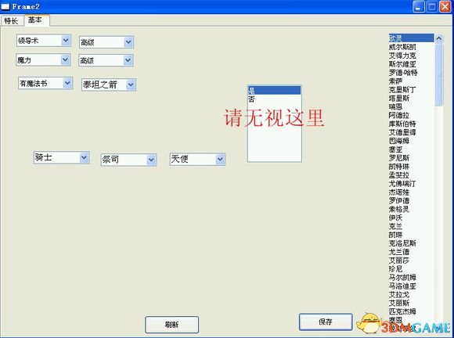
Task: Open the 天使 creature dropdown
Action: 220,159
